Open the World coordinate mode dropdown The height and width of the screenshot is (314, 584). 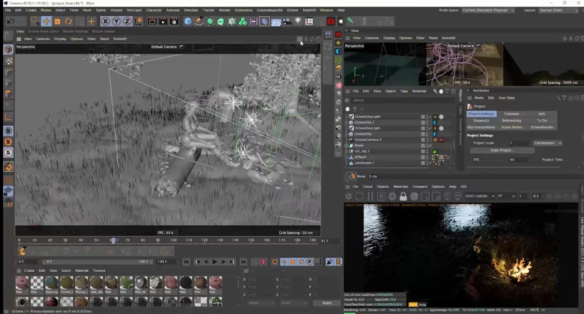point(261,303)
